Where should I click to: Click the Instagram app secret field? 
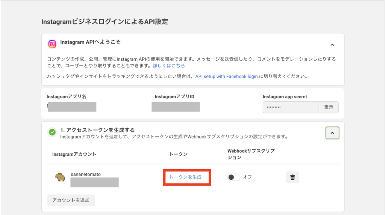pos(291,107)
